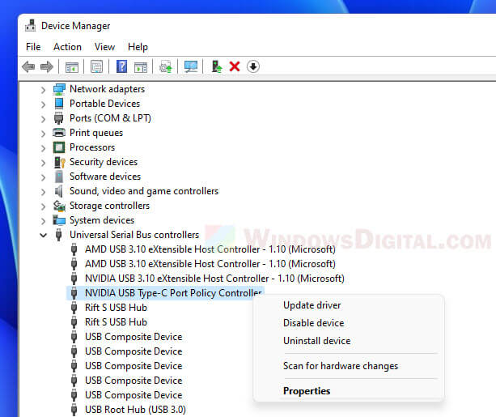Click the Universal Serial Bus controllers label
The height and width of the screenshot is (417, 496).
pos(134,235)
